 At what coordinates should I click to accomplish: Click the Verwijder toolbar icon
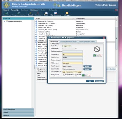click(38, 14)
